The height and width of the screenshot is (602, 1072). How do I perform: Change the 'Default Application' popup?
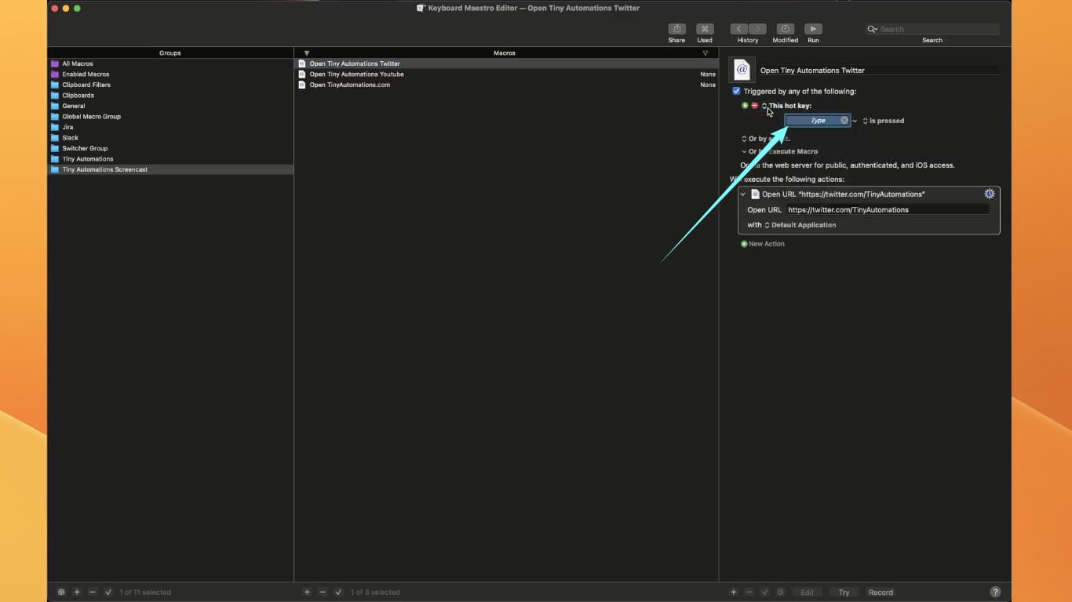(800, 225)
